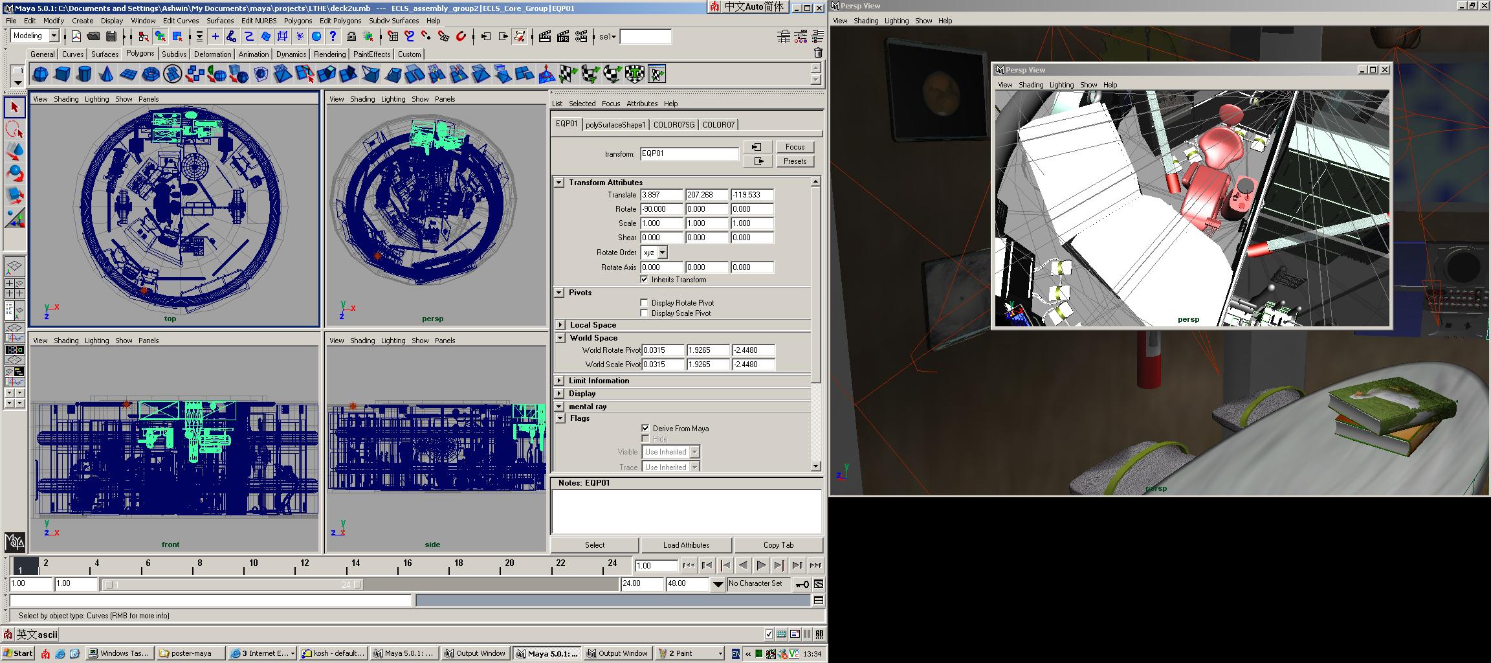Enable Display Rotate Pivot checkbox
This screenshot has height=663, width=1491.
coord(644,302)
